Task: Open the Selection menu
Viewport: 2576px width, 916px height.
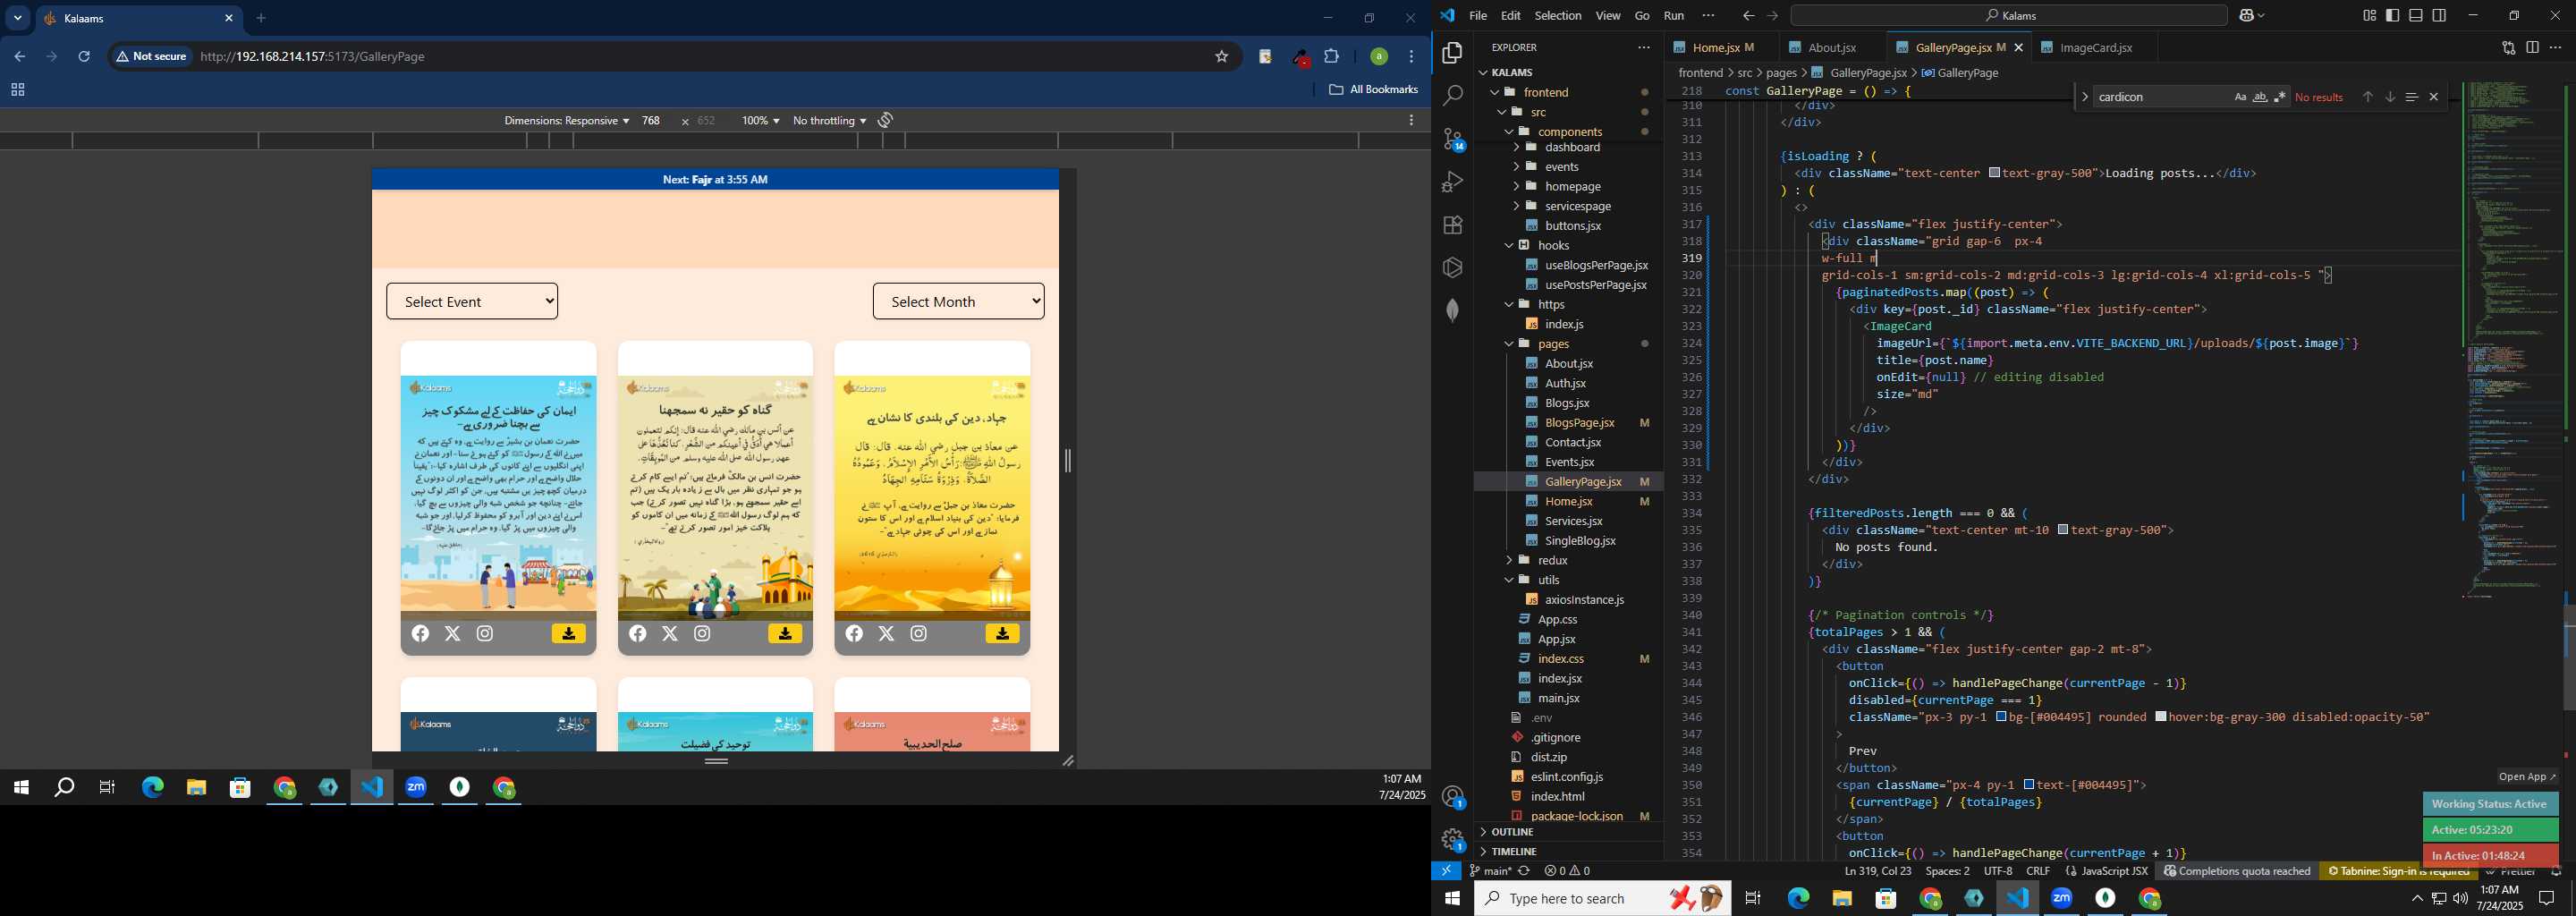Action: (x=1558, y=16)
